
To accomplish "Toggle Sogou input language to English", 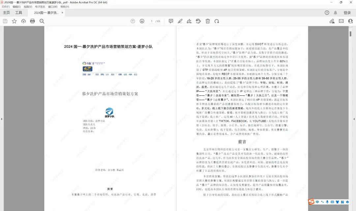I will pyautogui.click(x=317, y=202).
